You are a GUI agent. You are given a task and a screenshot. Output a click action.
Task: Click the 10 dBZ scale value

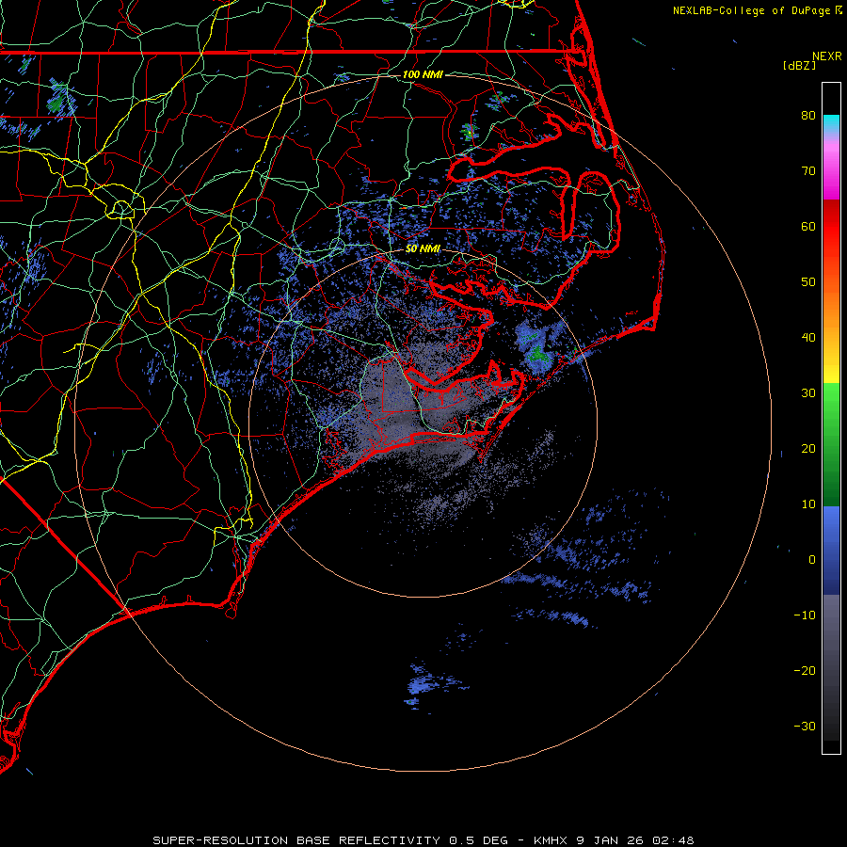coord(808,504)
